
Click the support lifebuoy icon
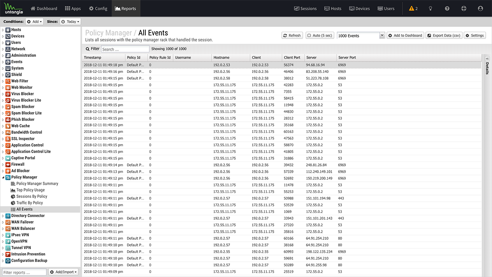[464, 9]
